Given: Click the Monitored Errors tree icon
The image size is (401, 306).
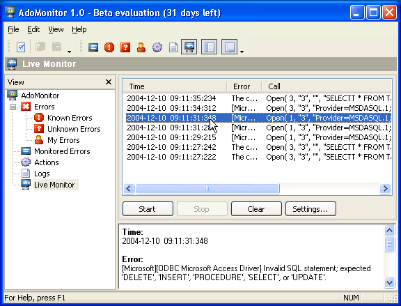Looking at the screenshot, I should [26, 151].
